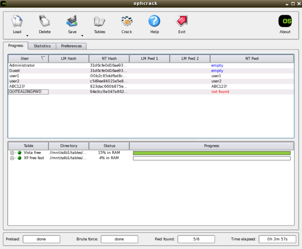Click the Vista free table name
The image size is (302, 249).
(32, 153)
